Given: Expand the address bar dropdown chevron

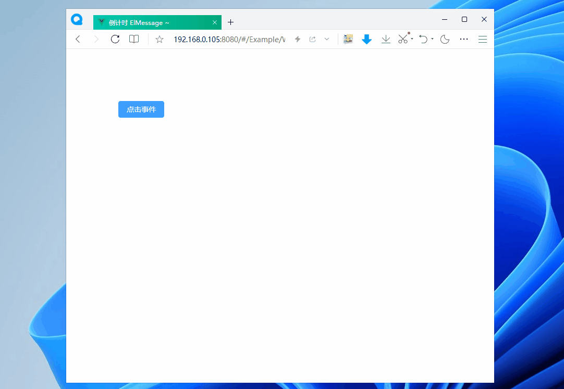Looking at the screenshot, I should tap(327, 39).
